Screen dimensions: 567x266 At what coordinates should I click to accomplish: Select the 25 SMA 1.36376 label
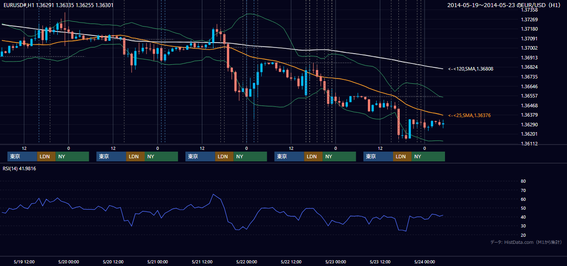469,115
